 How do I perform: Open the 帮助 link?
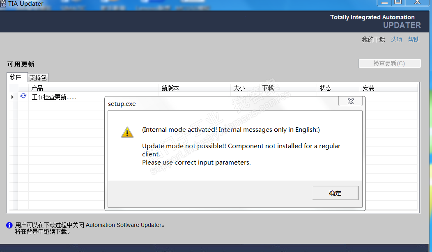tap(414, 40)
